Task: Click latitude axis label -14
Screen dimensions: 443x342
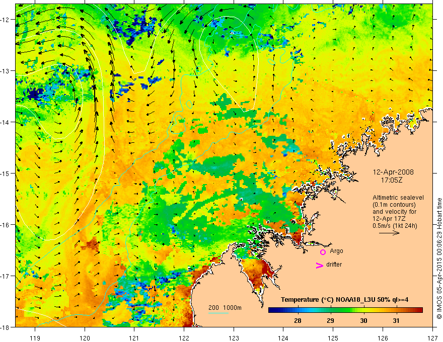Action: pyautogui.click(x=5, y=122)
